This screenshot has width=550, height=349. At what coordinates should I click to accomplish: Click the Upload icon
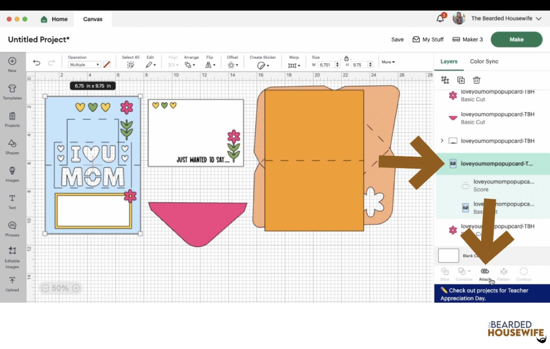[12, 284]
